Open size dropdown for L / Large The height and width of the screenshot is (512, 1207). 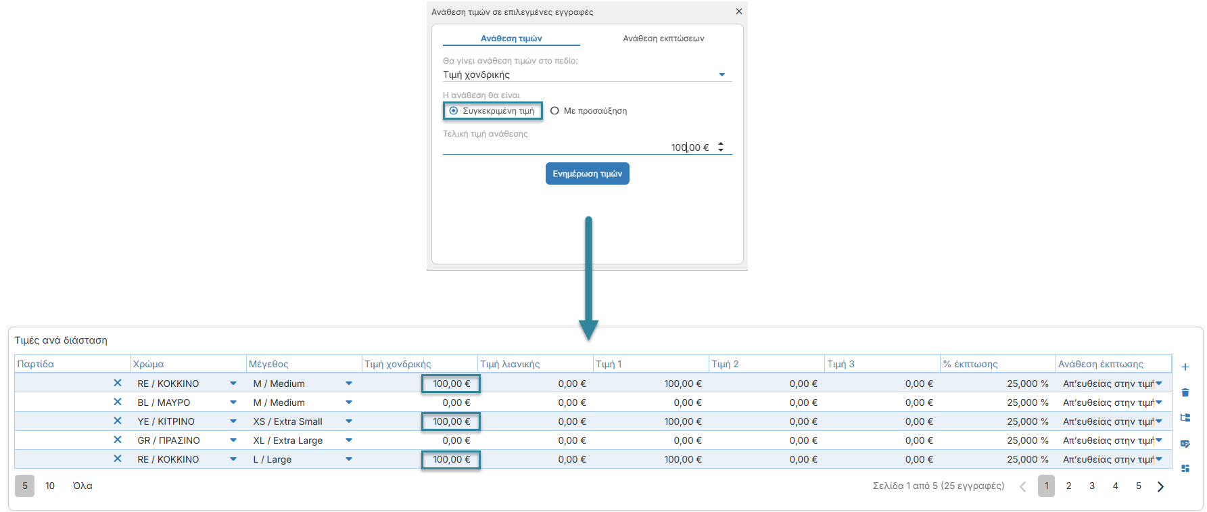[x=349, y=459]
